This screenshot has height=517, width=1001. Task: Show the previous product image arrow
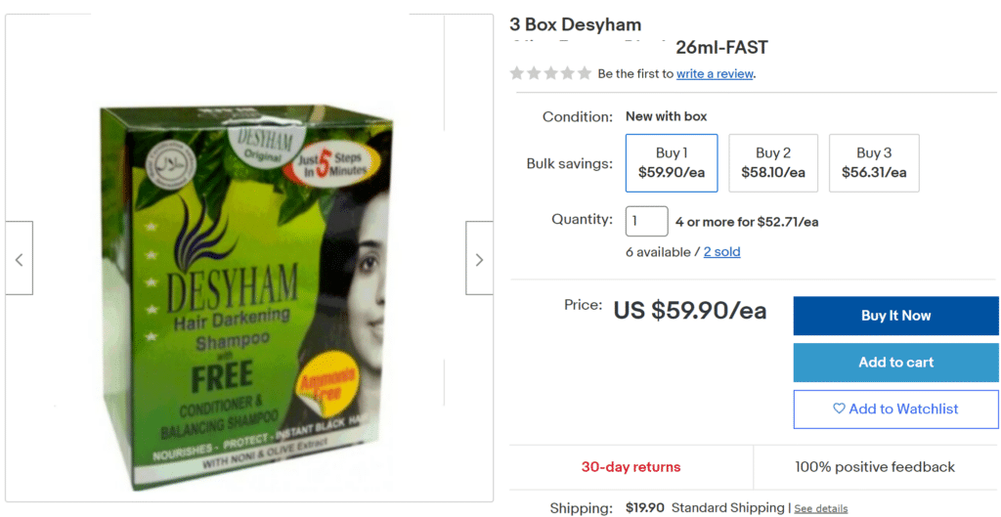pos(20,258)
